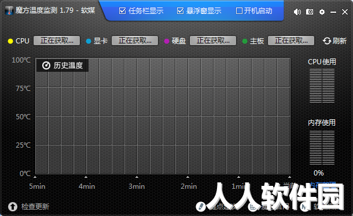Click the 硬盘 正在获取 temperature button

pyautogui.click(x=213, y=41)
